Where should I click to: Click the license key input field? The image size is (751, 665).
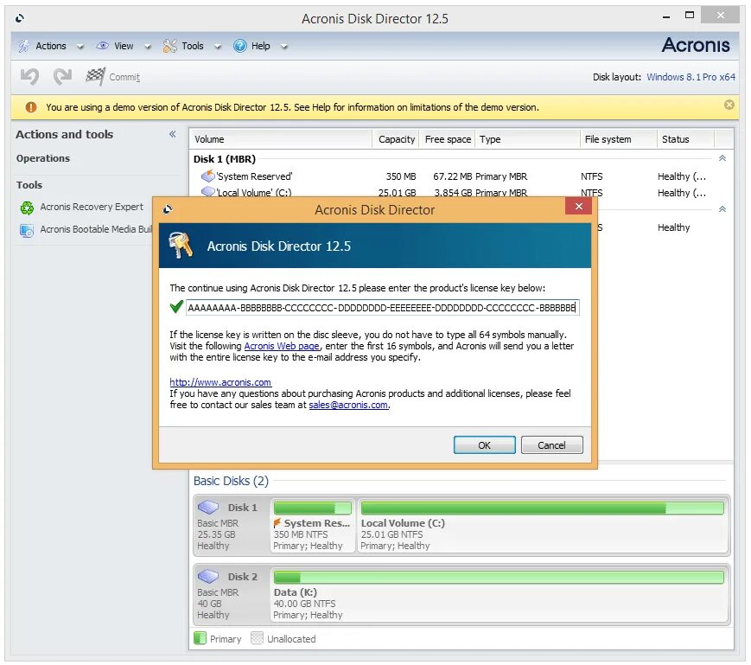382,307
